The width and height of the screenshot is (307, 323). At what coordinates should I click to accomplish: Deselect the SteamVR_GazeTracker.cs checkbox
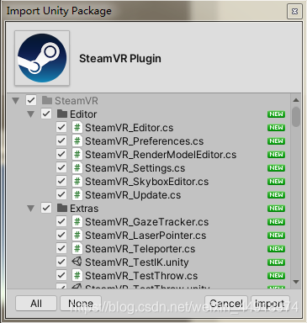click(61, 221)
